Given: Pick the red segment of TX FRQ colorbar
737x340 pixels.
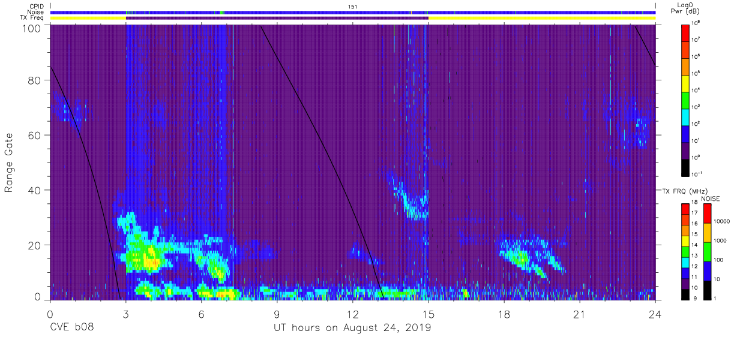Looking at the screenshot, I should (685, 209).
